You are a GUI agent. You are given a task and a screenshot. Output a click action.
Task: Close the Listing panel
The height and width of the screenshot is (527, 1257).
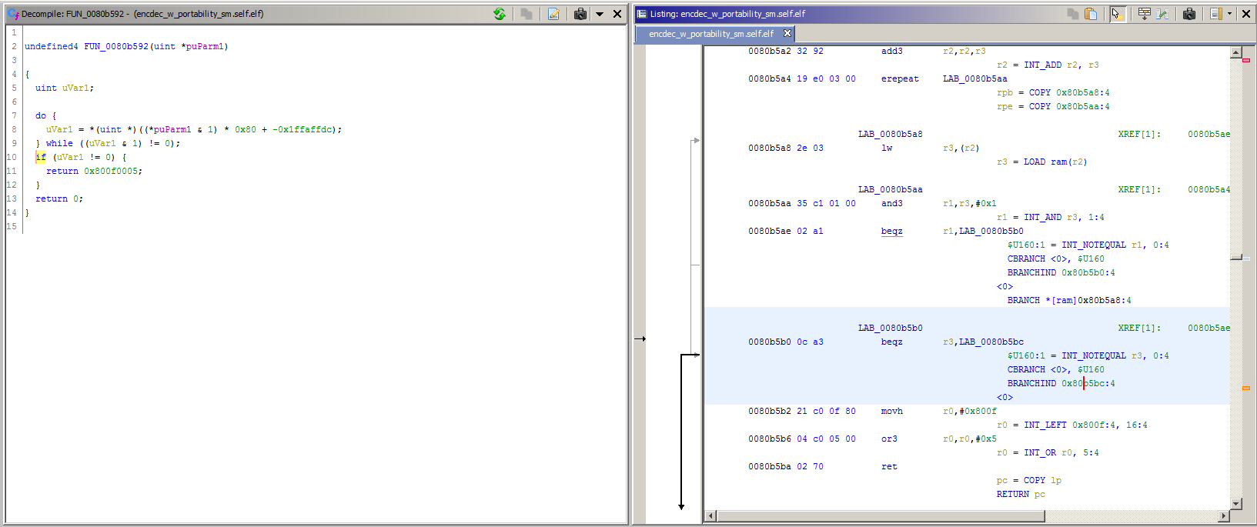(x=1246, y=14)
